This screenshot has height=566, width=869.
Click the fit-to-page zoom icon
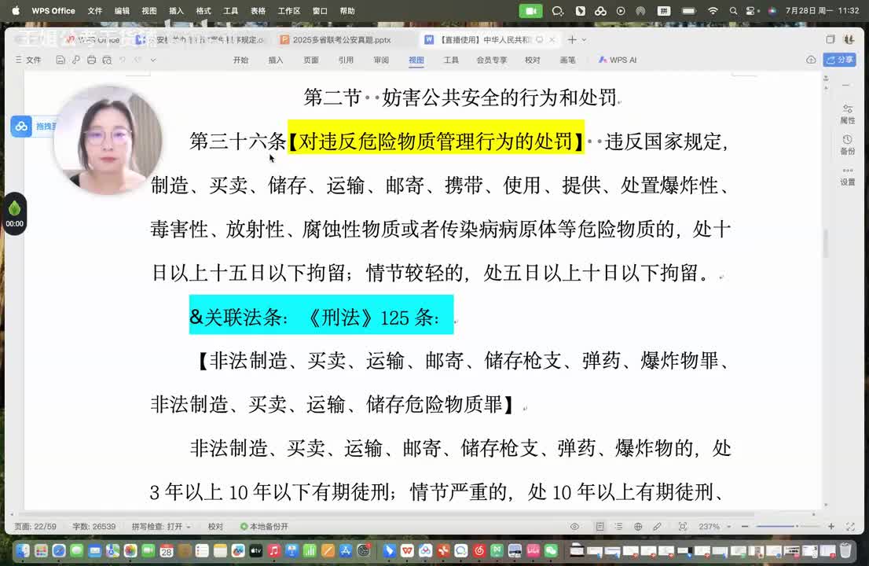tap(683, 527)
